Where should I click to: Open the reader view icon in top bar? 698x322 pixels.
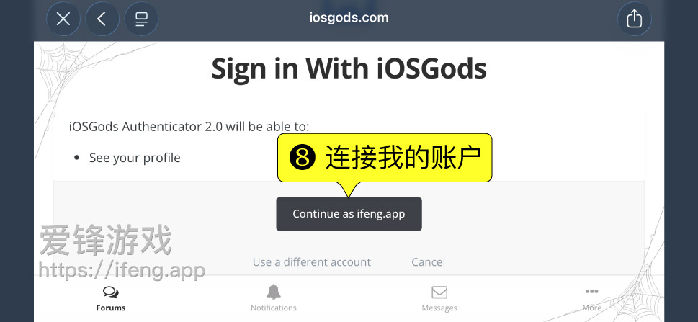141,19
